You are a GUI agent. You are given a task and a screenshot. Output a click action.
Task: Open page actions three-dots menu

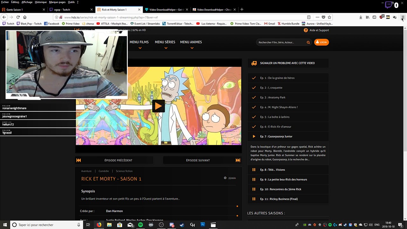[x=317, y=17]
